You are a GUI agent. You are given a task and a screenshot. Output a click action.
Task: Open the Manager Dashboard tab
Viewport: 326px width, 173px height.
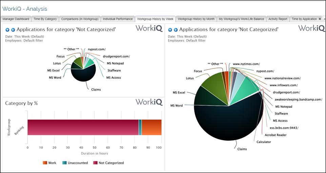16,19
